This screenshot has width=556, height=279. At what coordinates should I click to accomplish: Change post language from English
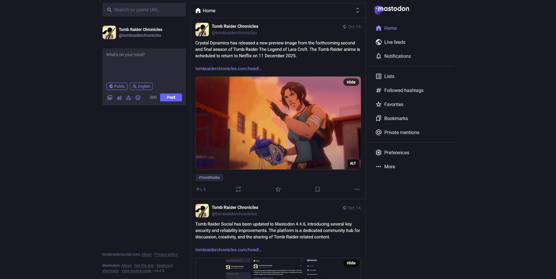(x=141, y=86)
